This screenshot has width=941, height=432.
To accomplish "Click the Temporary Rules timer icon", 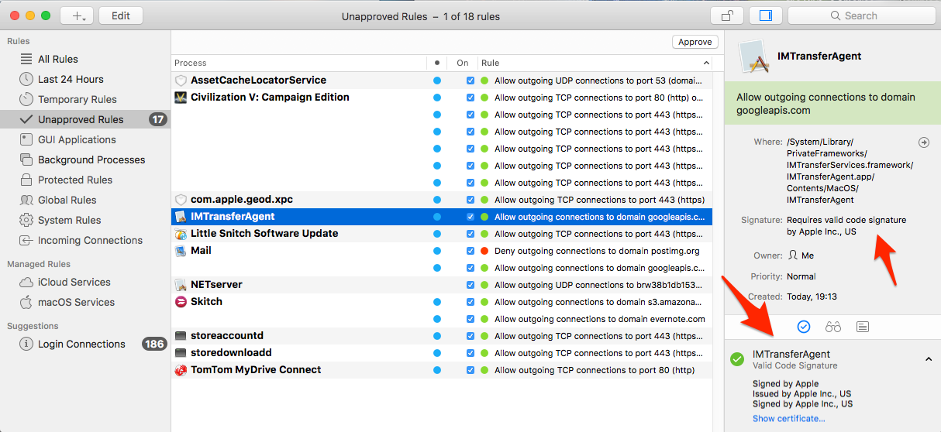I will click(x=26, y=99).
